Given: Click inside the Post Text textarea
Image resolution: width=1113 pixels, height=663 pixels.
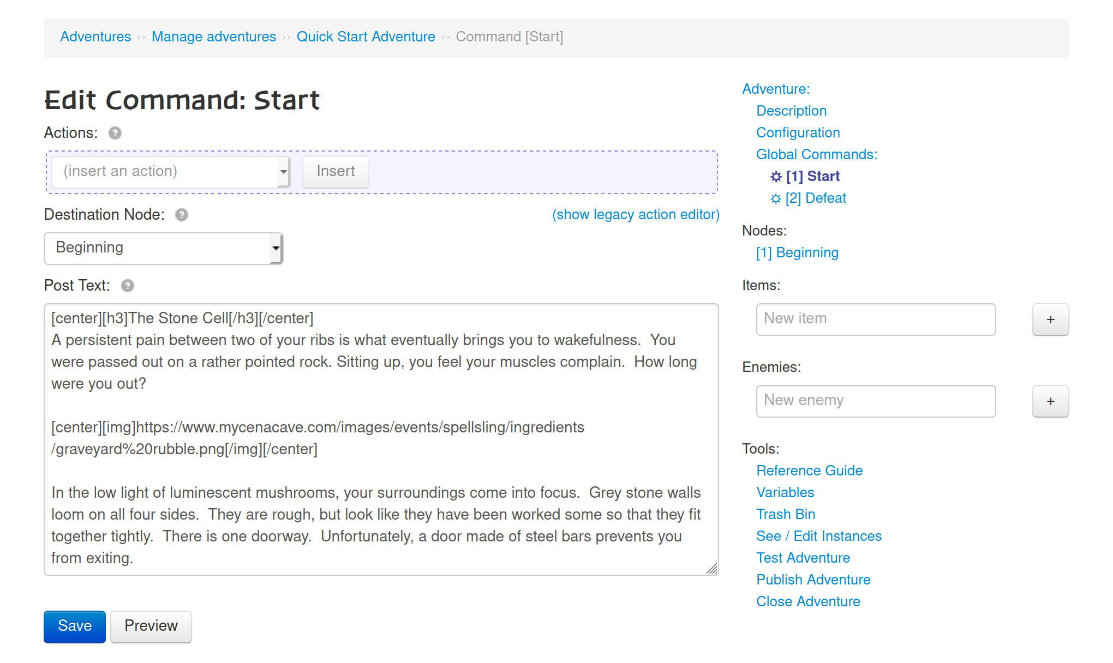Looking at the screenshot, I should (381, 439).
